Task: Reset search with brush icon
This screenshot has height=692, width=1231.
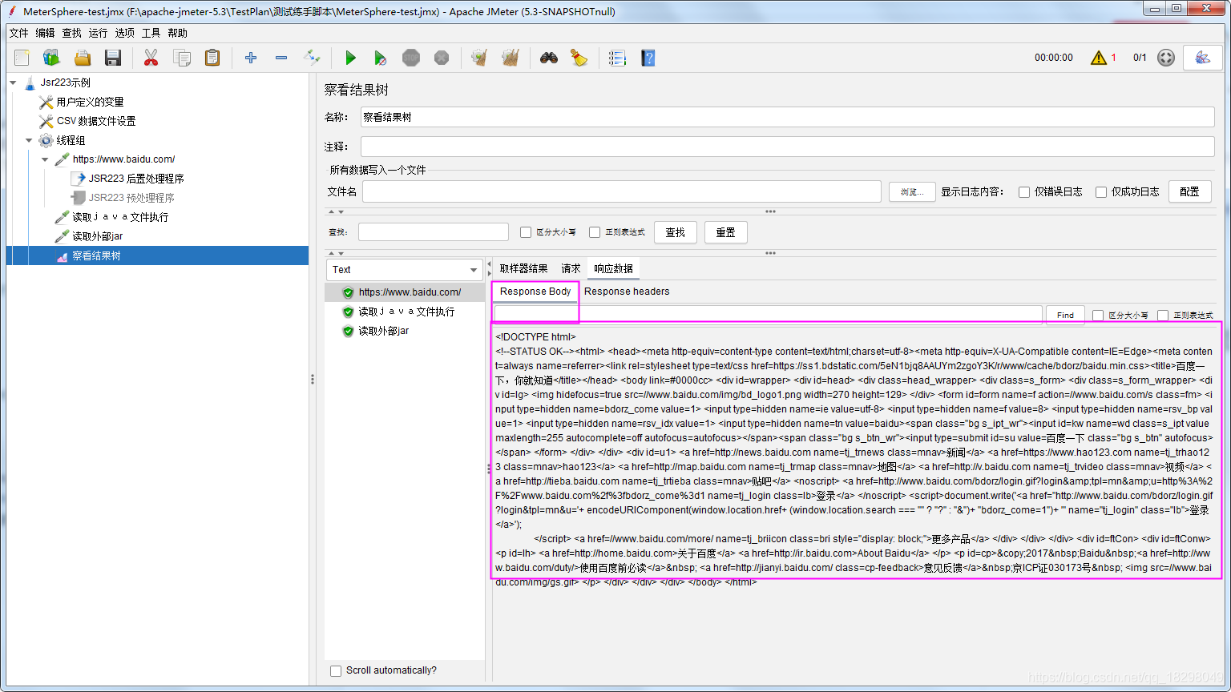Action: (579, 58)
